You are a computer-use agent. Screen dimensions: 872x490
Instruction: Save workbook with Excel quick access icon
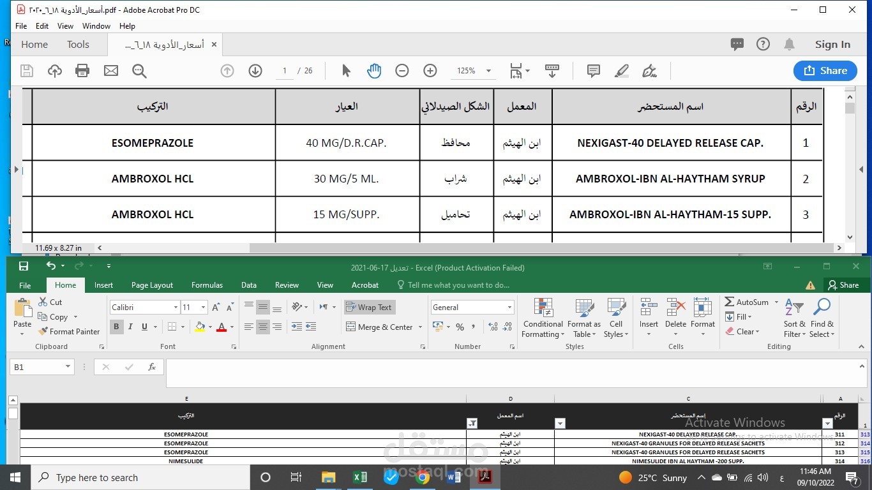click(x=24, y=266)
